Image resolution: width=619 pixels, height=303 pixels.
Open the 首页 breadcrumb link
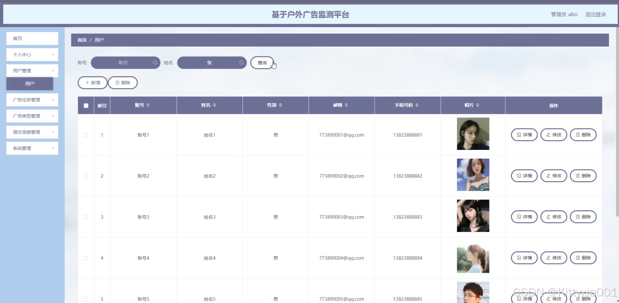point(82,40)
